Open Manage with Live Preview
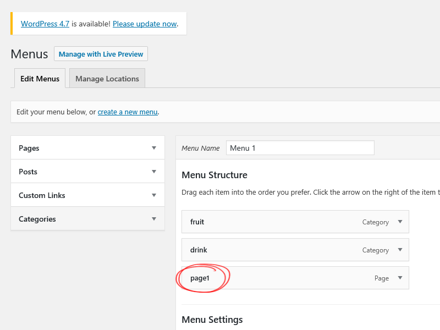 point(101,54)
